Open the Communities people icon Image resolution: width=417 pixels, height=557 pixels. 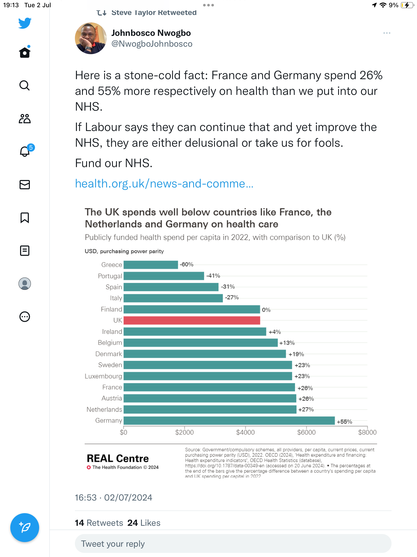click(25, 119)
